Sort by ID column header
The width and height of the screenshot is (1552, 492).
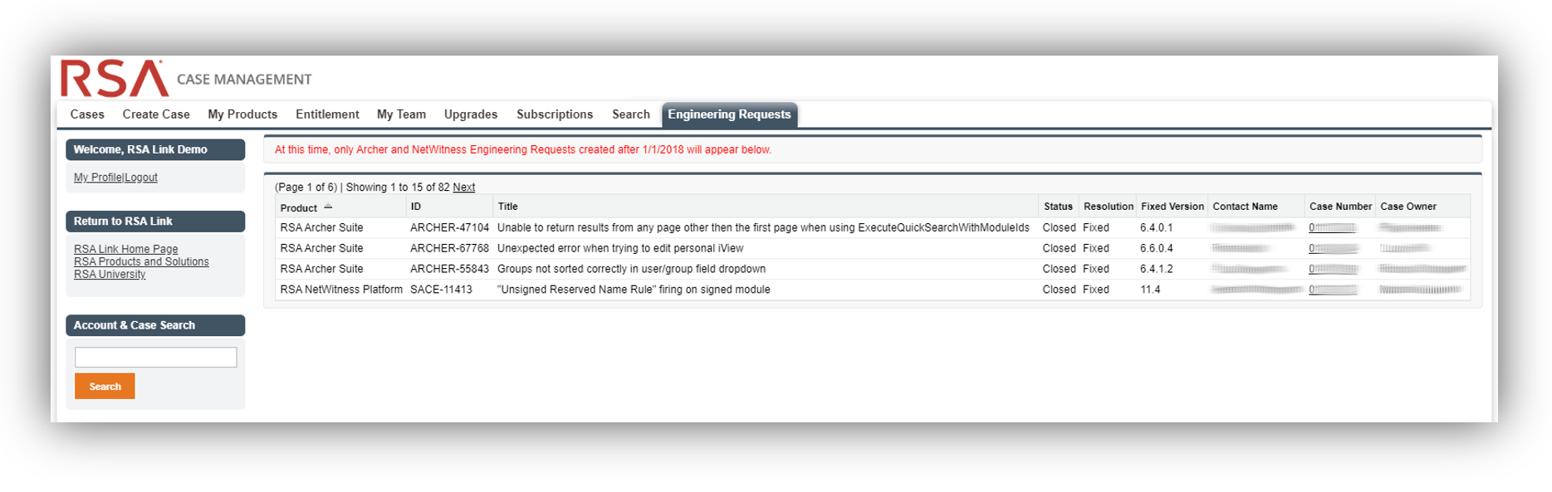[x=416, y=207]
